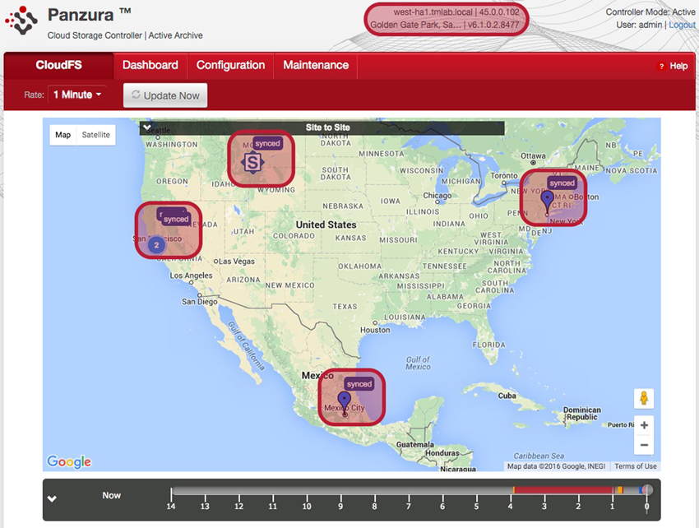Open the Dashboard tab
This screenshot has height=528, width=699.
(150, 65)
